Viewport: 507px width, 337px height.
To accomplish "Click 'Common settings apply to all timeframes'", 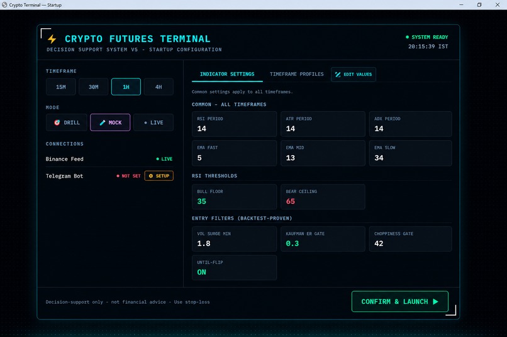I will coord(242,92).
